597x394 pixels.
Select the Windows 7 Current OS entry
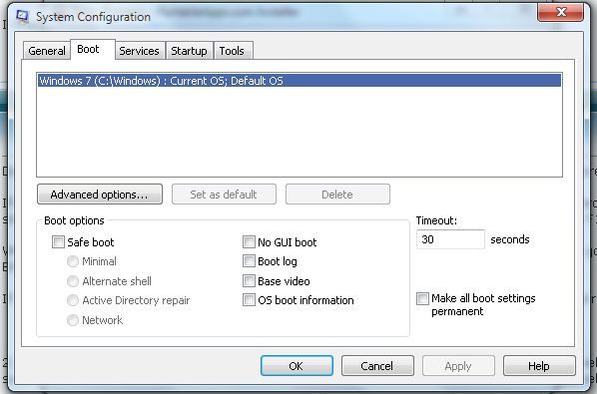299,81
